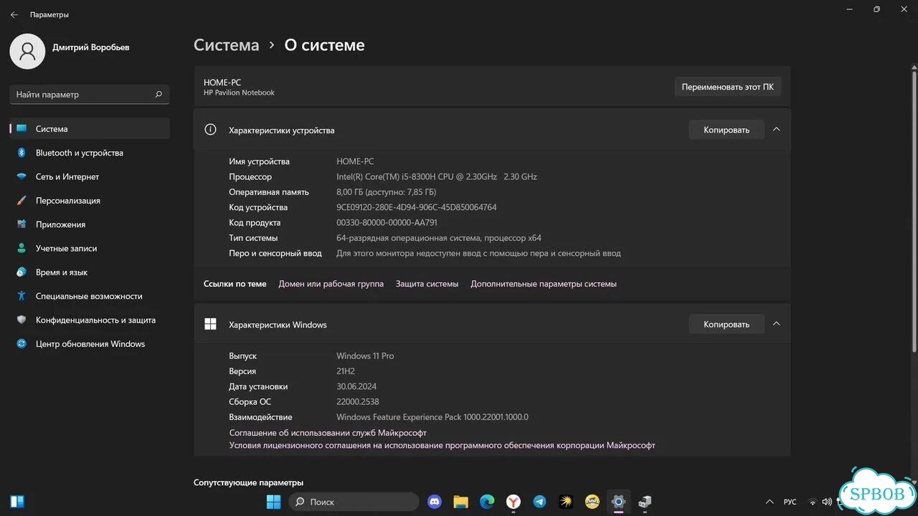
Task: Click the search magnifier in Найти параметр
Action: point(158,94)
